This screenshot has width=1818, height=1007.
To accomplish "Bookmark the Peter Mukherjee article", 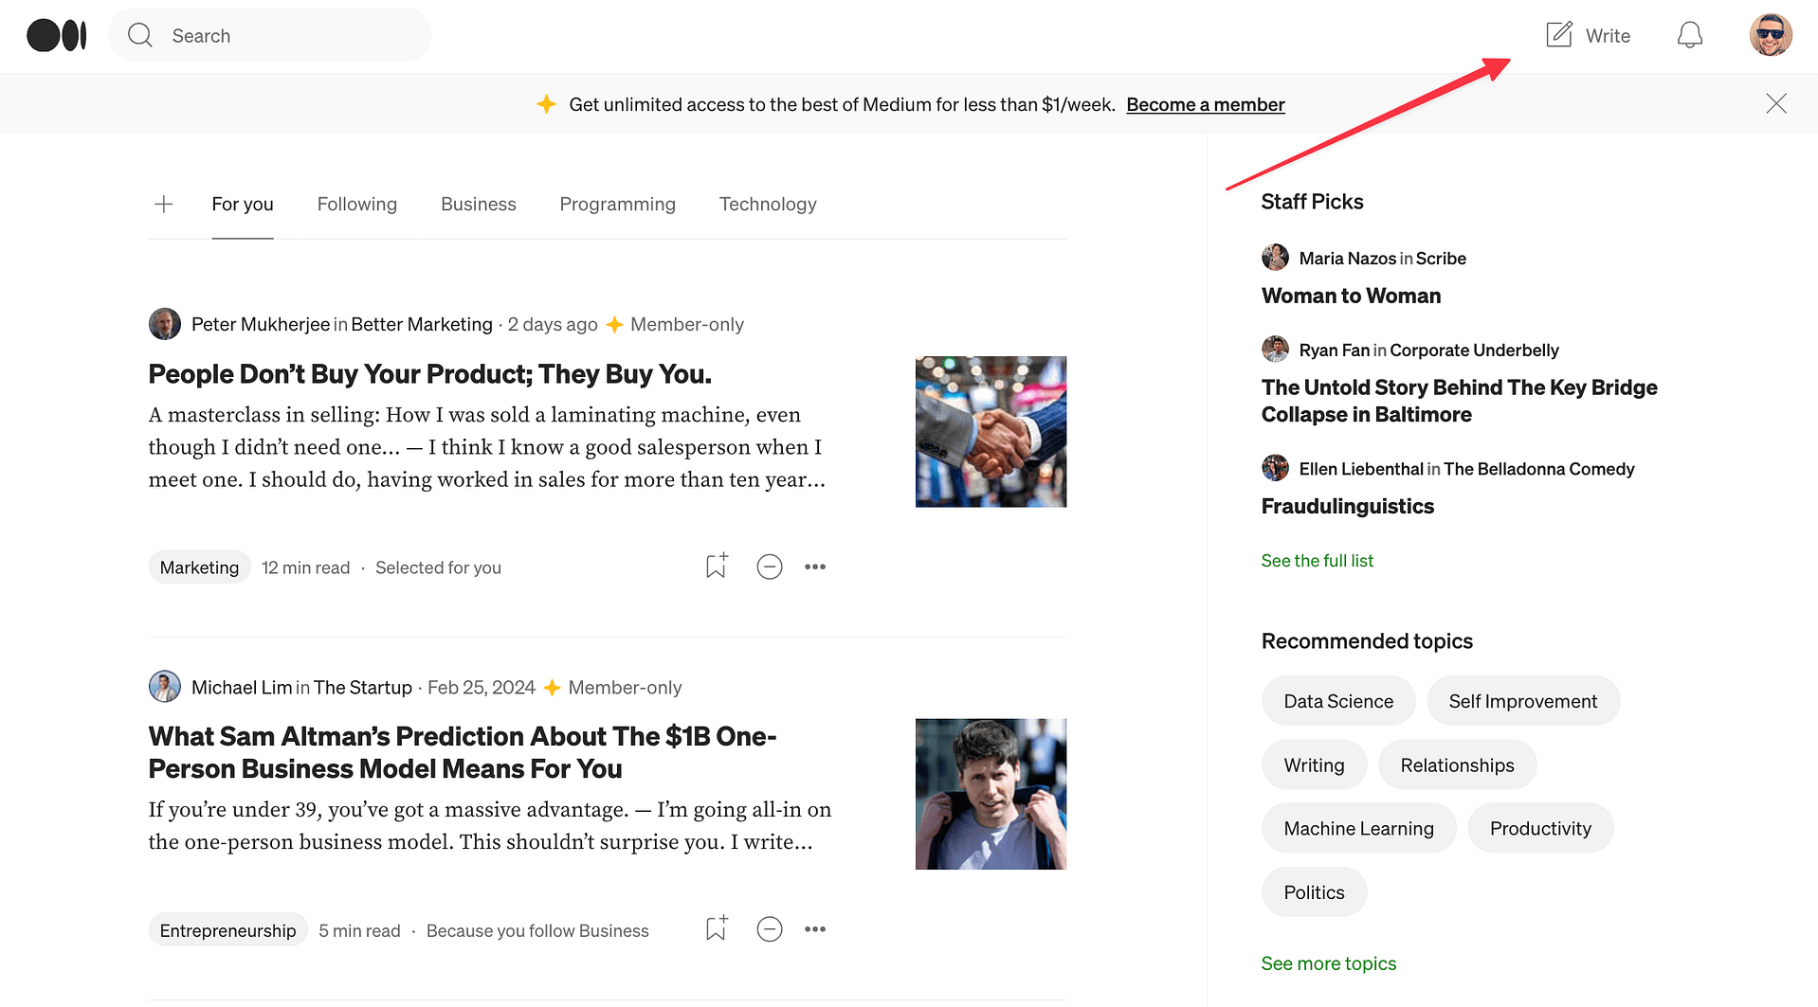I will coord(716,566).
